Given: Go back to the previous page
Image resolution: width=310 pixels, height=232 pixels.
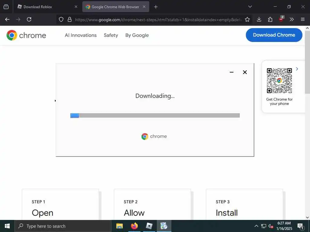Looking at the screenshot, I should click(7, 19).
